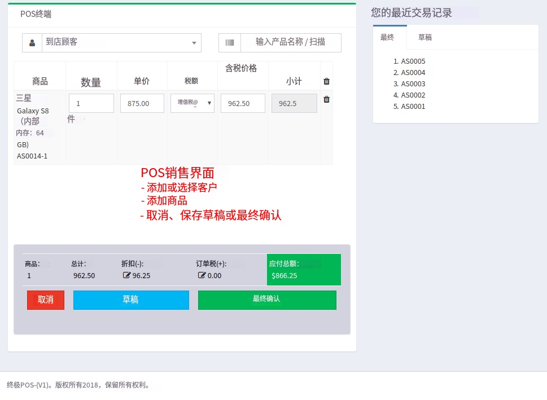The height and width of the screenshot is (400, 547).
Task: Open the 到店顾客 customer dropdown
Action: point(121,42)
